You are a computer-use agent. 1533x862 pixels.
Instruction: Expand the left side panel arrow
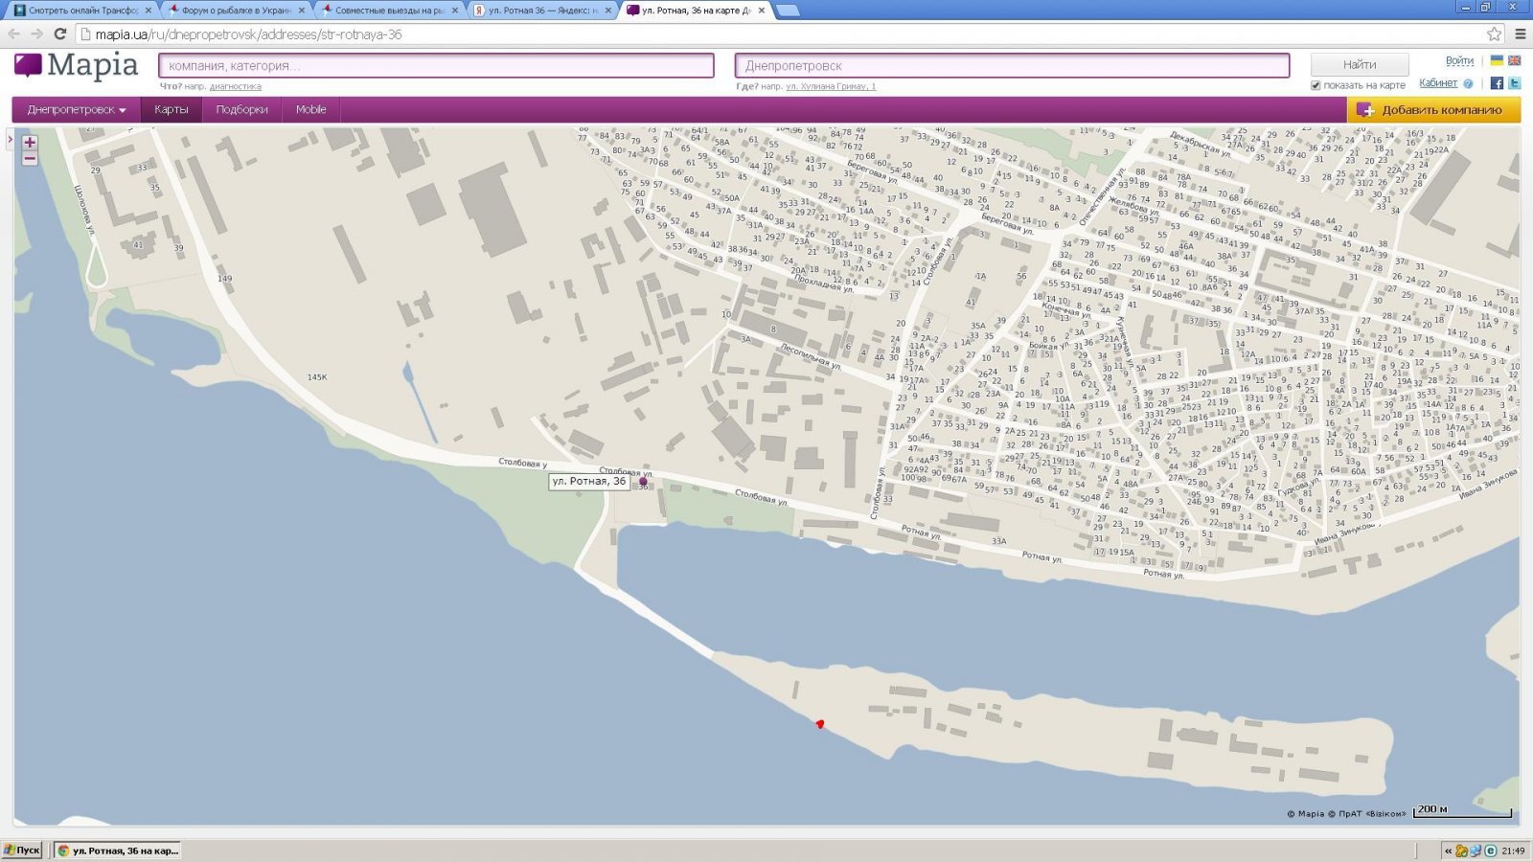(x=10, y=140)
